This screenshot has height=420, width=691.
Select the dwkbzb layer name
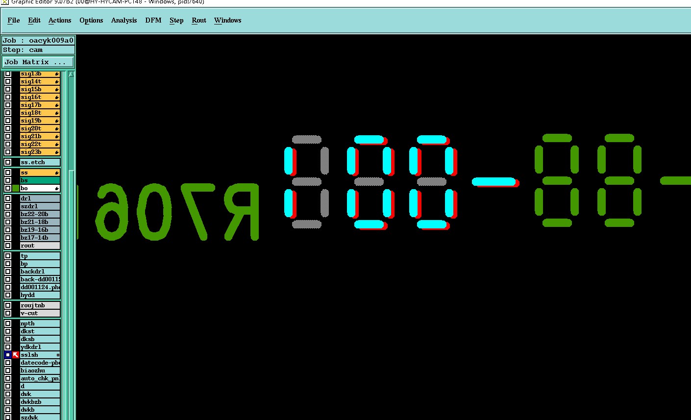pos(40,402)
